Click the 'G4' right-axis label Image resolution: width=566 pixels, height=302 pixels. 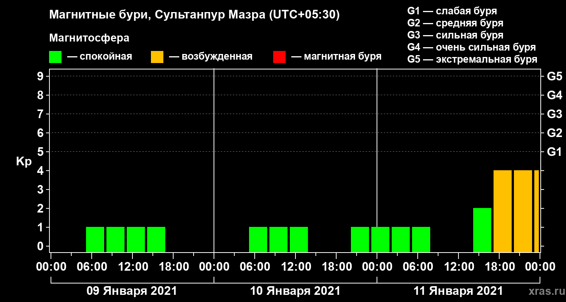point(554,95)
